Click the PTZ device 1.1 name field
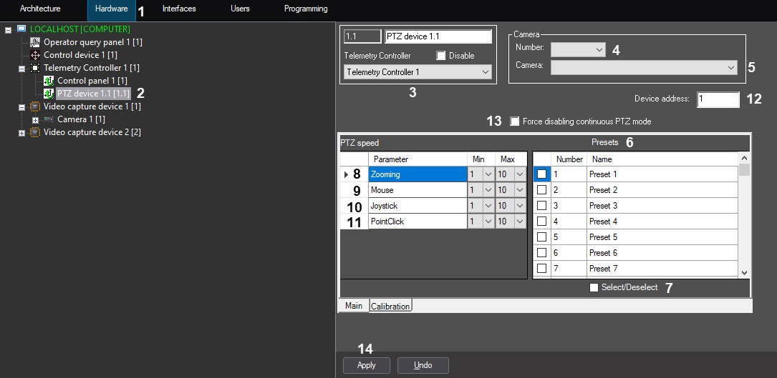The image size is (777, 378). pyautogui.click(x=438, y=36)
